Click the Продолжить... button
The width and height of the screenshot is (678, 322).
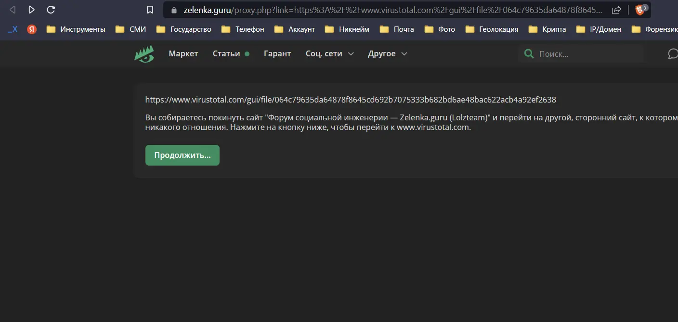tap(183, 155)
